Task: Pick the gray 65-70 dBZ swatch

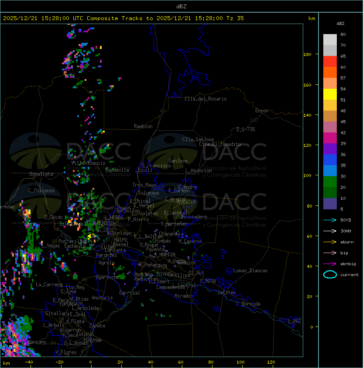Action: tap(330, 50)
